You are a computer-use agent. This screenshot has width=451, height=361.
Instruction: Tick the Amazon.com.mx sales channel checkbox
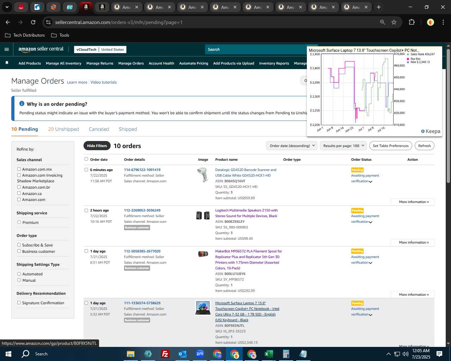click(x=19, y=169)
